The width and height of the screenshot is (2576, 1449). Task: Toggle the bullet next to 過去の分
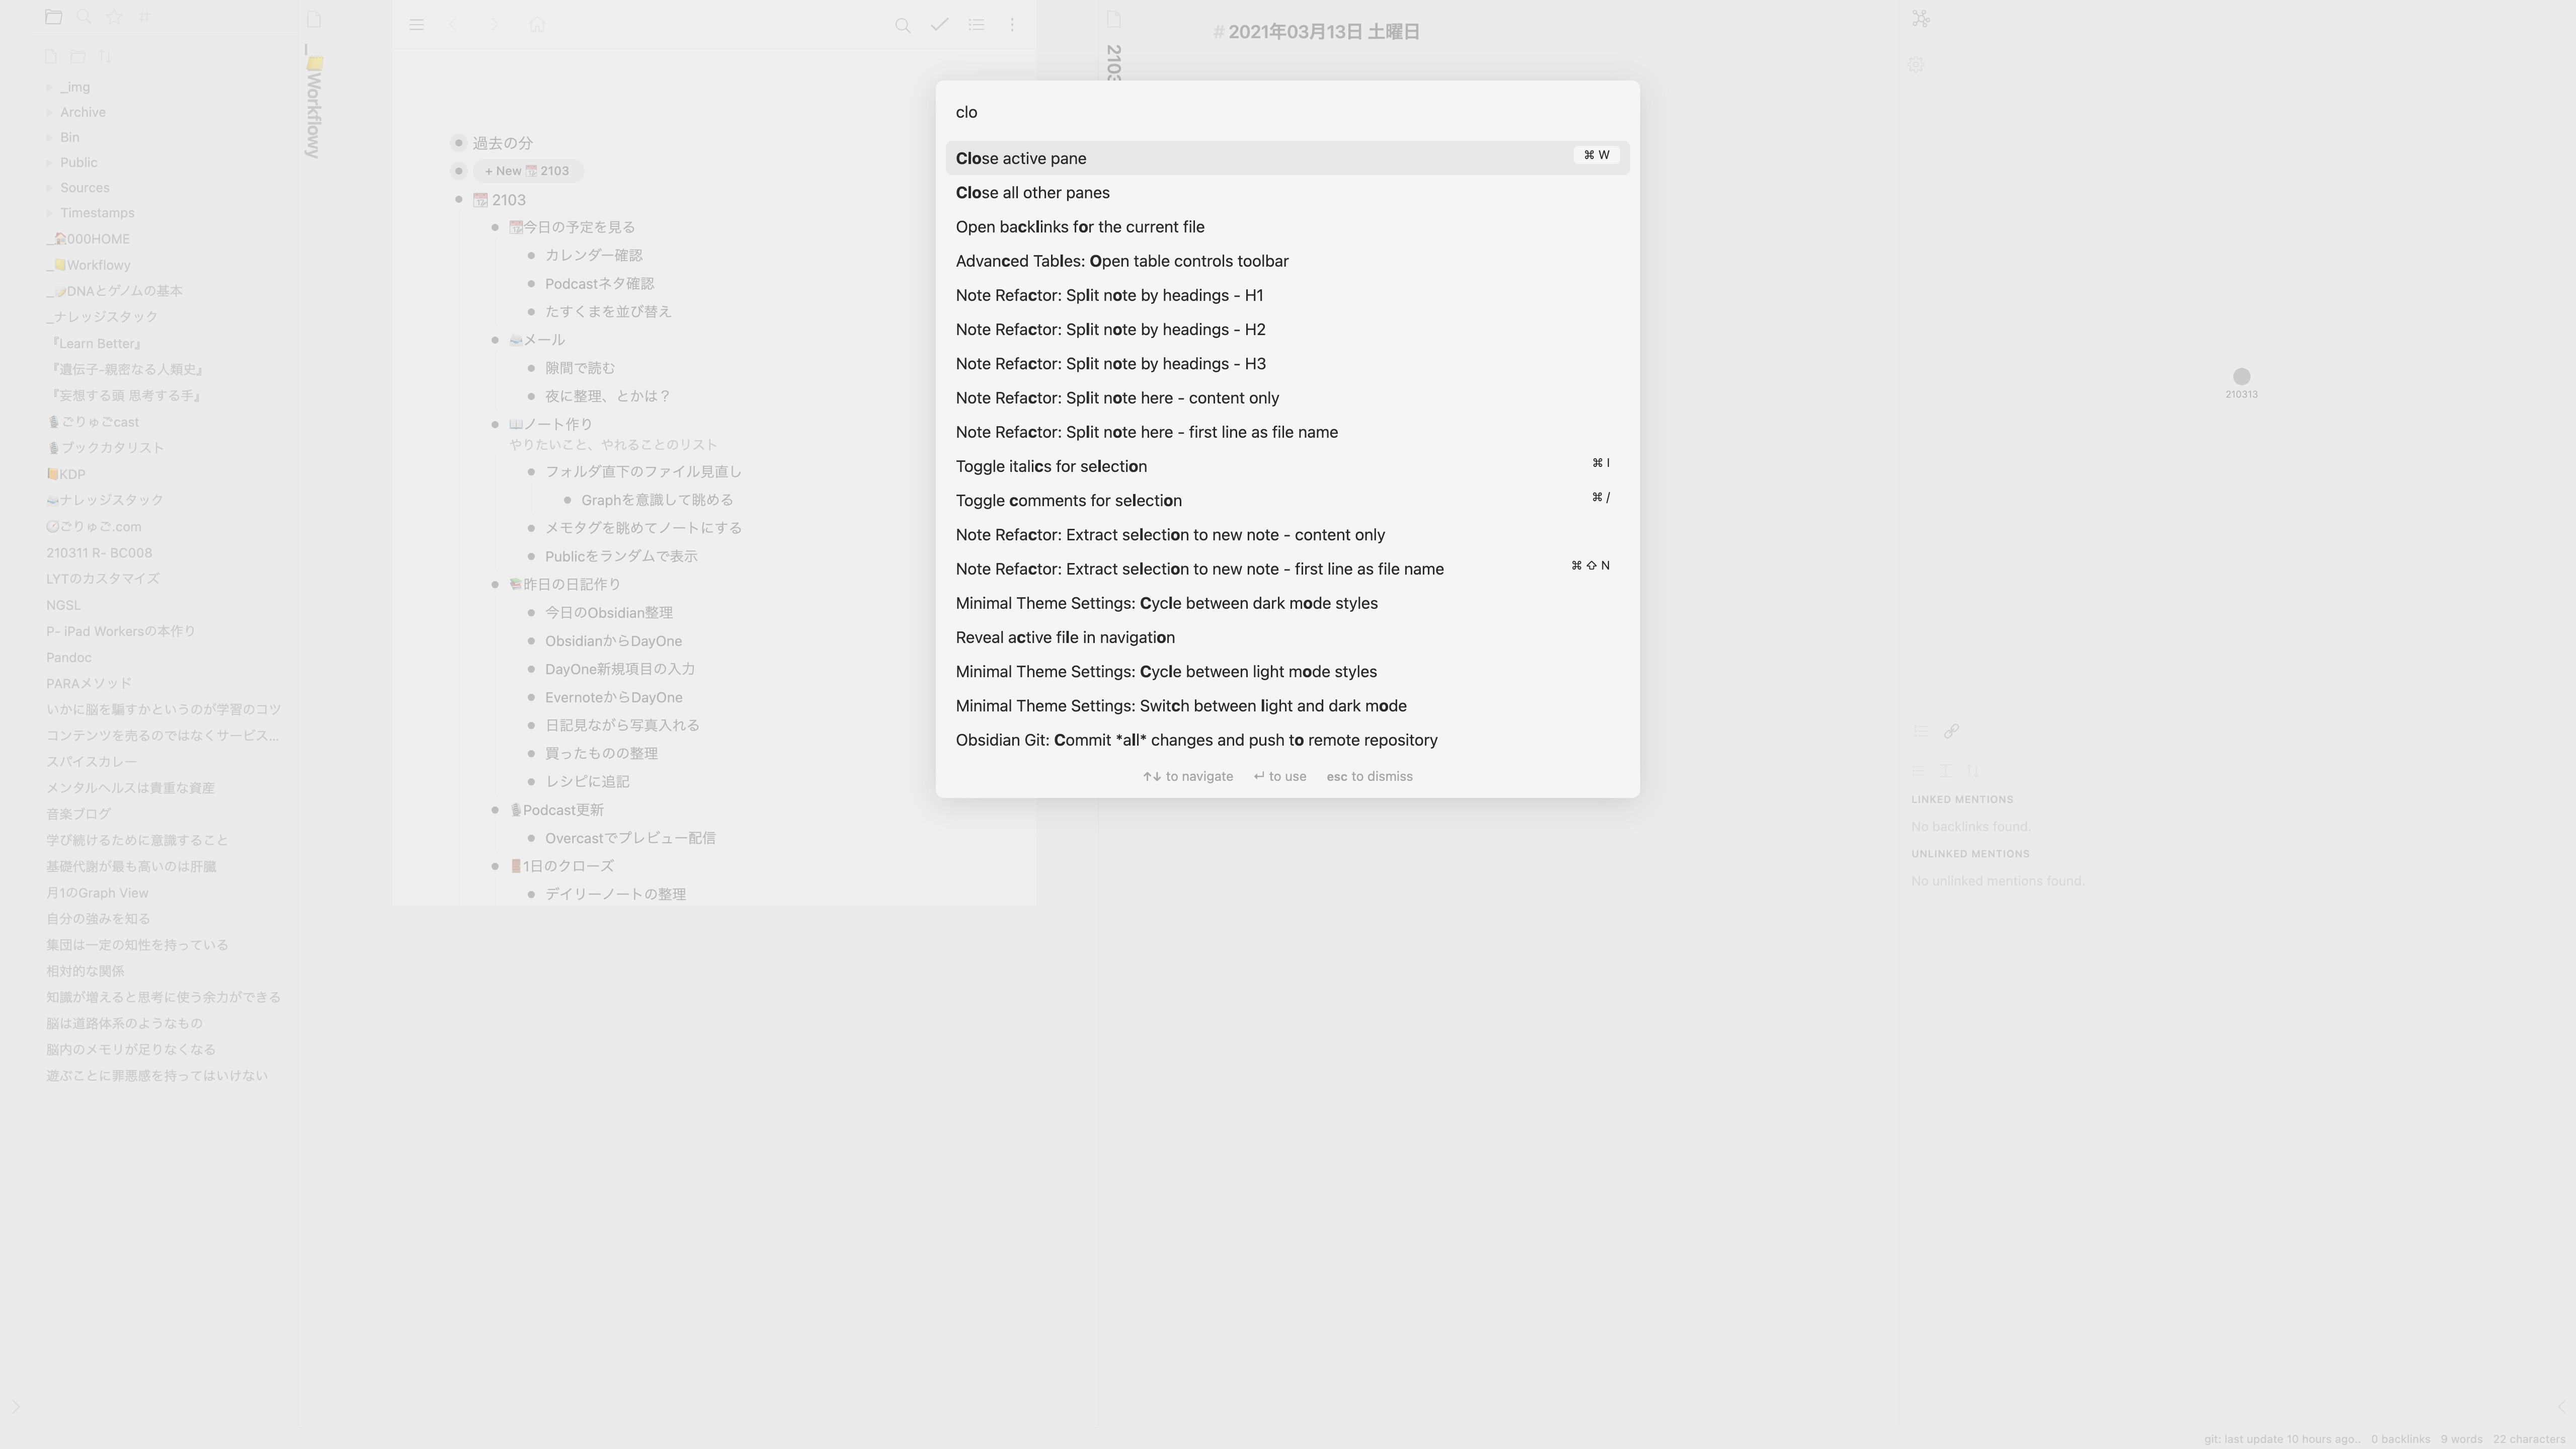coord(459,143)
